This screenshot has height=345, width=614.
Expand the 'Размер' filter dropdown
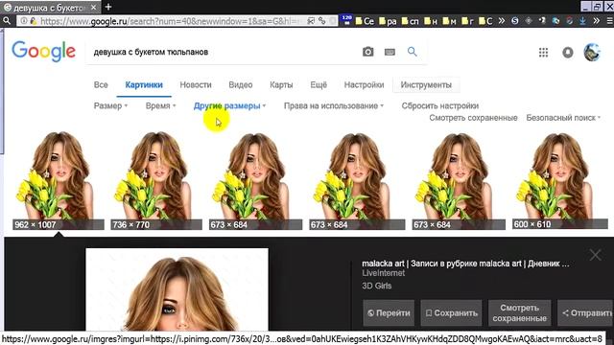coord(110,106)
